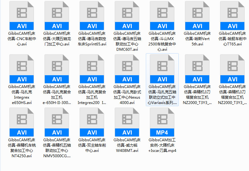
Task: Select the CNC车削中心.avi file icon
Action: tap(22, 16)
